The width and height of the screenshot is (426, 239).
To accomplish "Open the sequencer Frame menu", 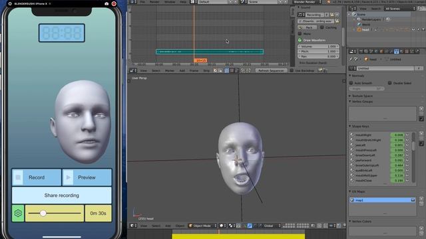I will pyautogui.click(x=194, y=70).
